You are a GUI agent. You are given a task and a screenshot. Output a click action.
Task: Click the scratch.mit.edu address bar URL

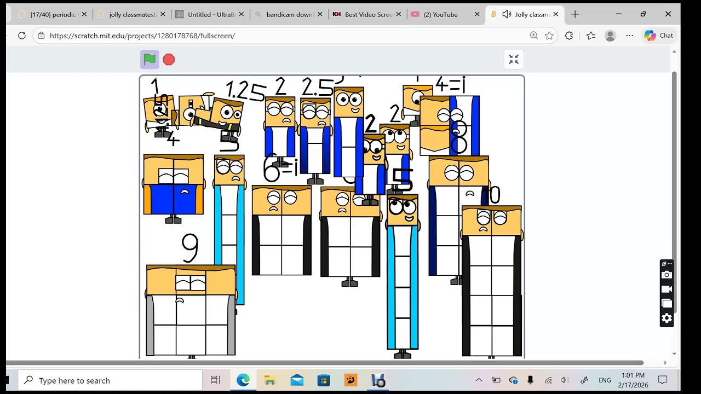[142, 36]
